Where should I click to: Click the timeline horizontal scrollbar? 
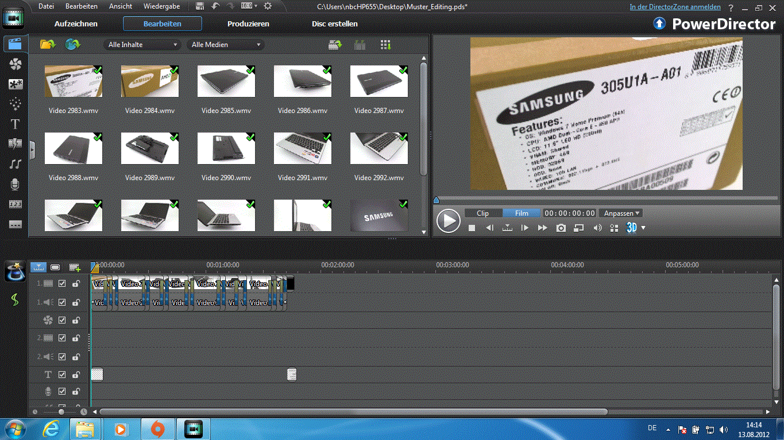point(354,411)
